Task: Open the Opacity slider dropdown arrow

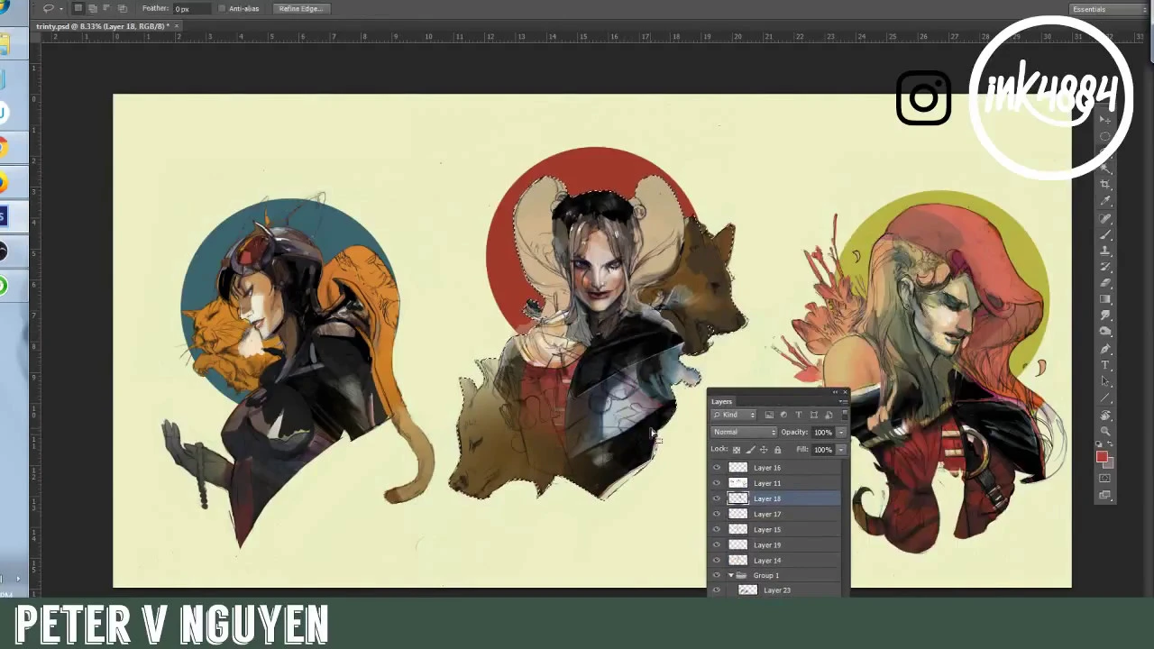Action: point(841,433)
